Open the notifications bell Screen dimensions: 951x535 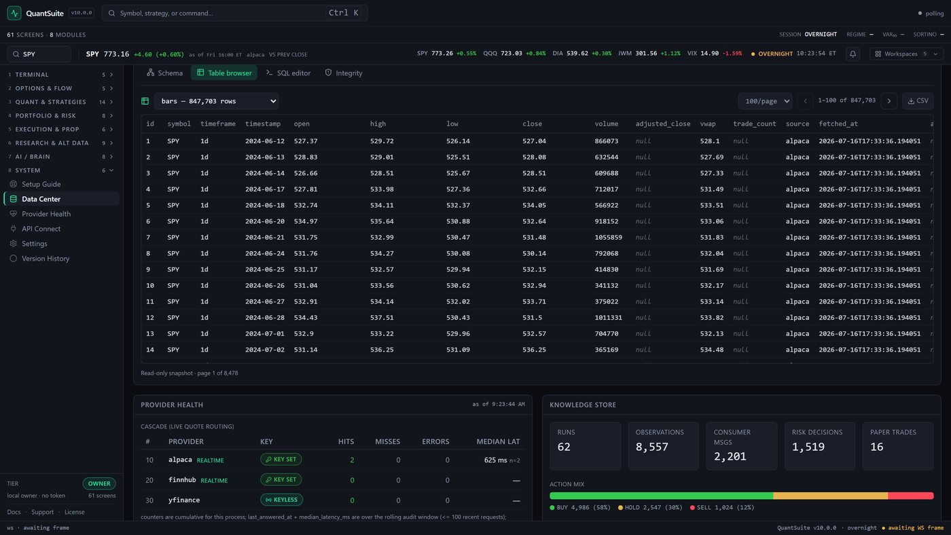[853, 54]
